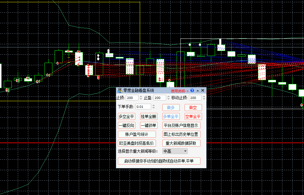Adjust the 下单手数 lot size spinner
The width and height of the screenshot is (304, 195).
(154, 107)
